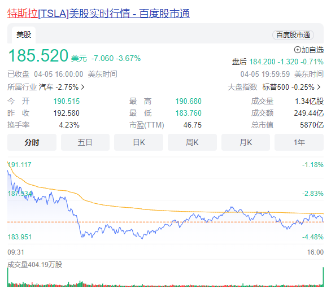331x293 pixels.
Task: Click the 191.117 chart axis label
Action: [x=19, y=164]
